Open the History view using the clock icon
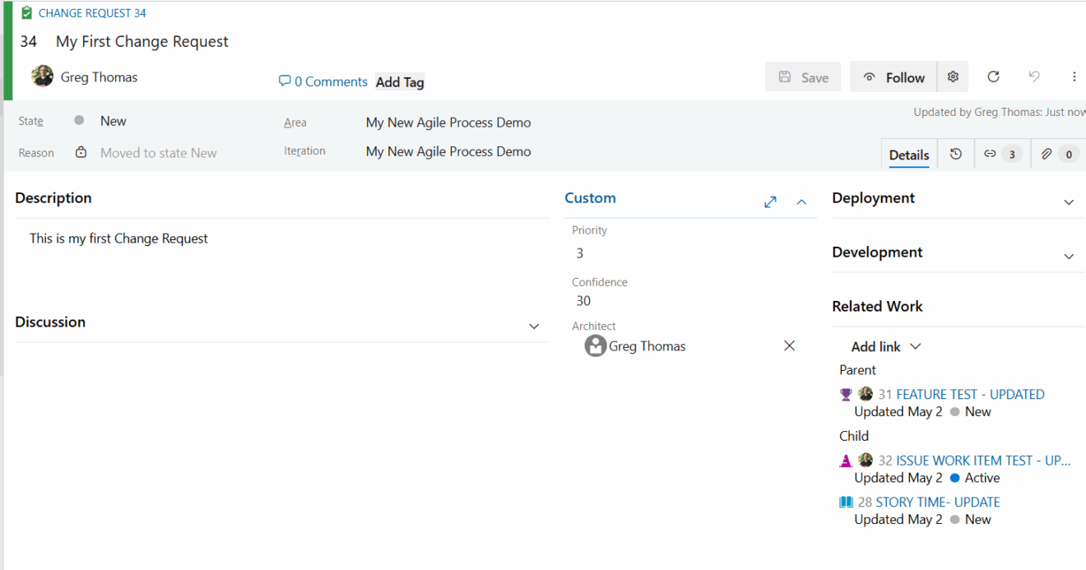The height and width of the screenshot is (570, 1086). (x=955, y=154)
